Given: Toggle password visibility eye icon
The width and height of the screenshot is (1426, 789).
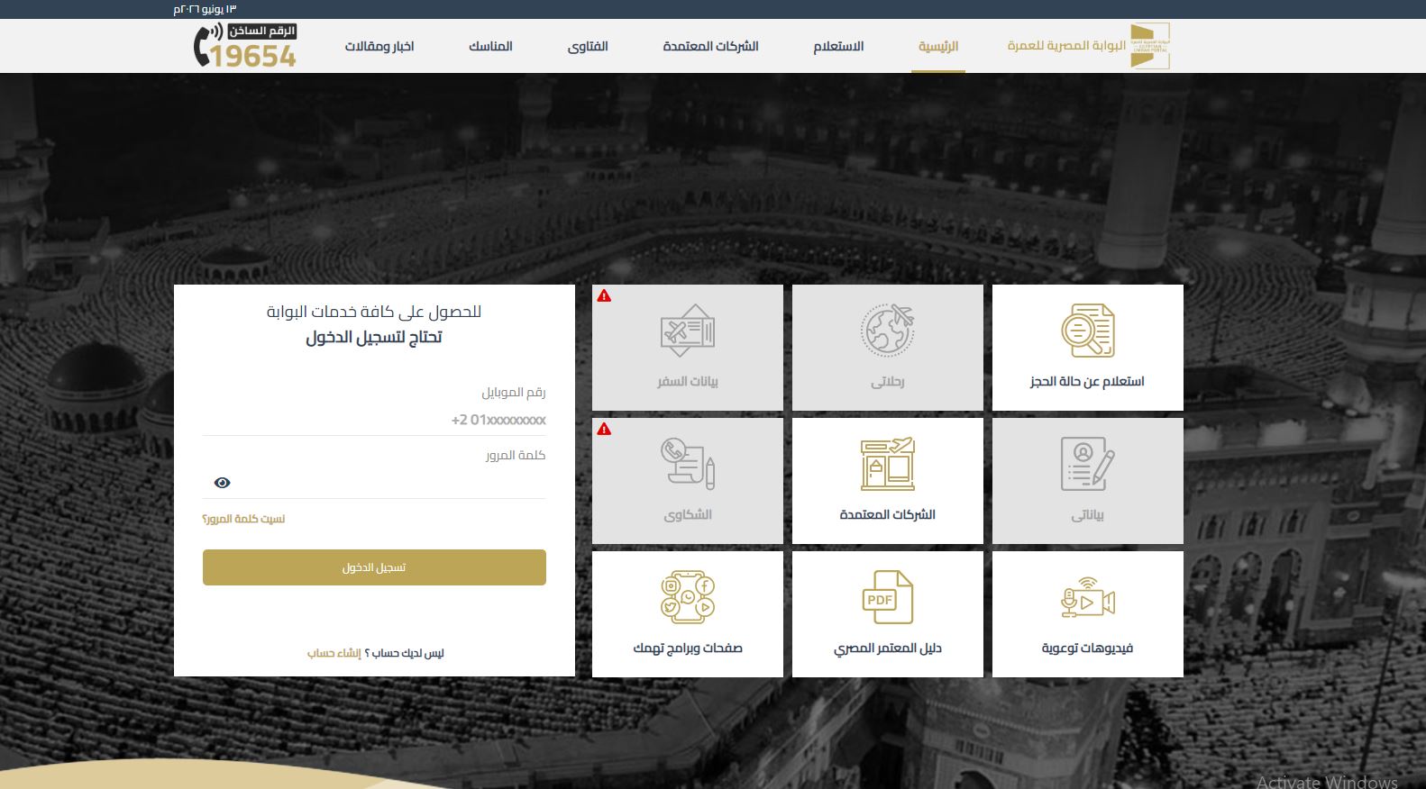Looking at the screenshot, I should tap(223, 483).
